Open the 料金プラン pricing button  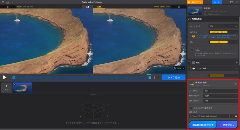pos(195,2)
